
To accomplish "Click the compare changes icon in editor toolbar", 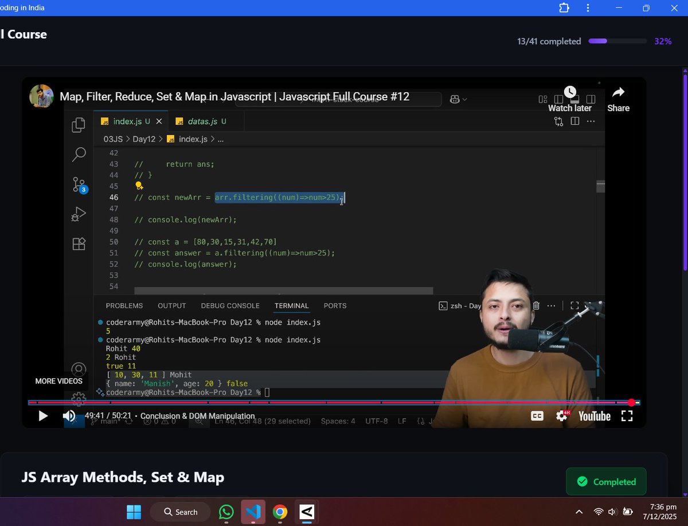I will [558, 121].
